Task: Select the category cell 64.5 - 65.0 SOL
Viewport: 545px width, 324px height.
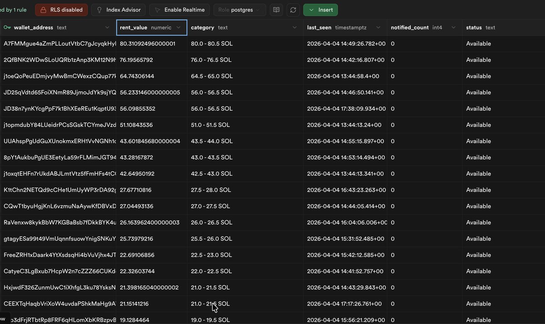Action: pos(212,76)
